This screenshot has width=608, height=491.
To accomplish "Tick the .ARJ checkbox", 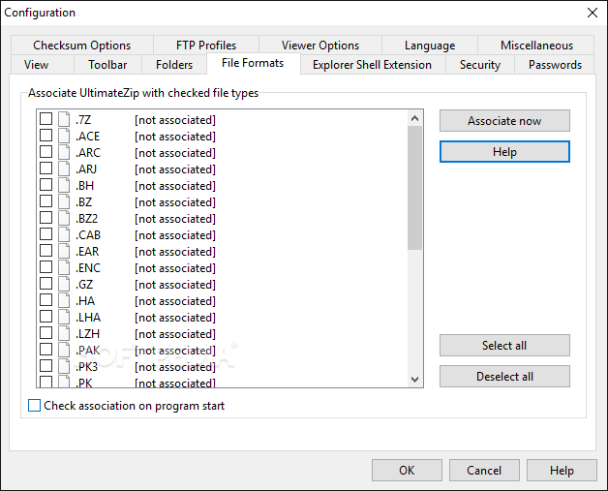I will click(x=46, y=169).
